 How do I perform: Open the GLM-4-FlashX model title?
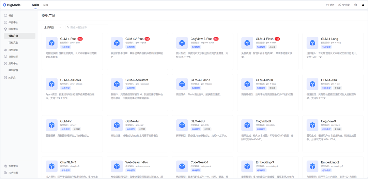pos(201,80)
